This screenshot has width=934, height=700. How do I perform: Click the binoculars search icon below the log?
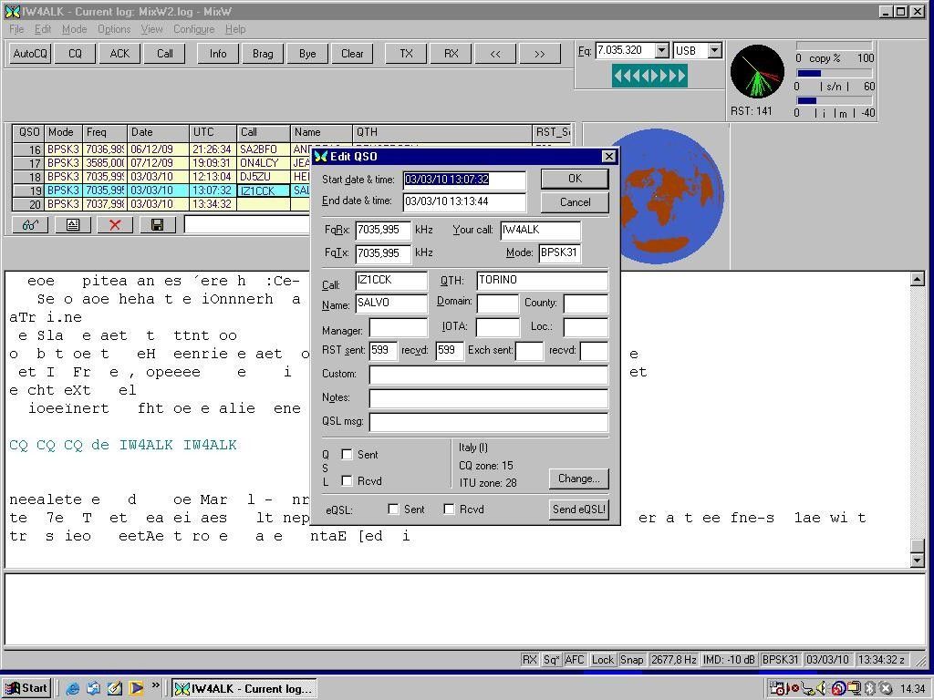30,224
